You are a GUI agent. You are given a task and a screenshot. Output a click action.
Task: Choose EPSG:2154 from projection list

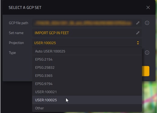87,60
